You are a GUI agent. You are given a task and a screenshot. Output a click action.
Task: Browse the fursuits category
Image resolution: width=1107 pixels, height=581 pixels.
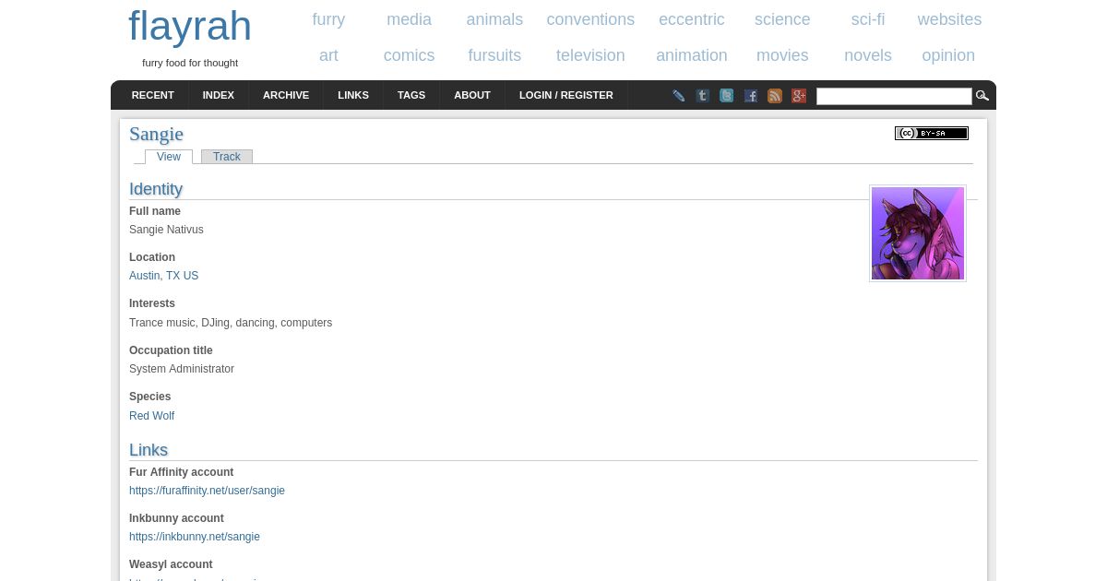[x=494, y=55]
